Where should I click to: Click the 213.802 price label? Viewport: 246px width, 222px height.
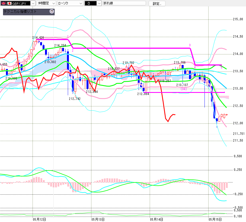point(50,62)
